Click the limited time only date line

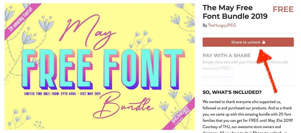click(62, 94)
